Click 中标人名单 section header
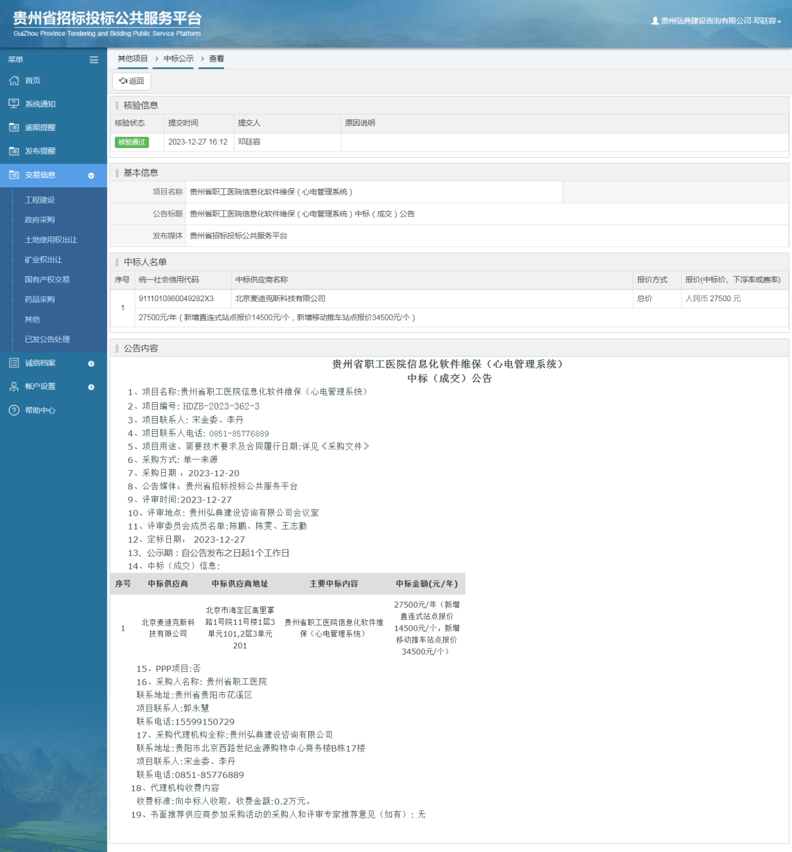The width and height of the screenshot is (792, 852). [x=145, y=262]
